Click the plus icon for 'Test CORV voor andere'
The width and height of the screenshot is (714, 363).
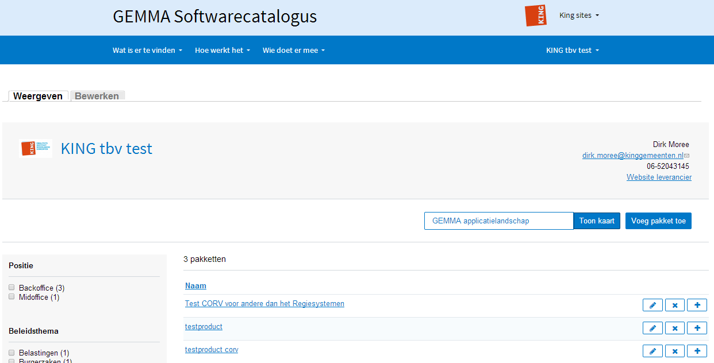point(697,305)
